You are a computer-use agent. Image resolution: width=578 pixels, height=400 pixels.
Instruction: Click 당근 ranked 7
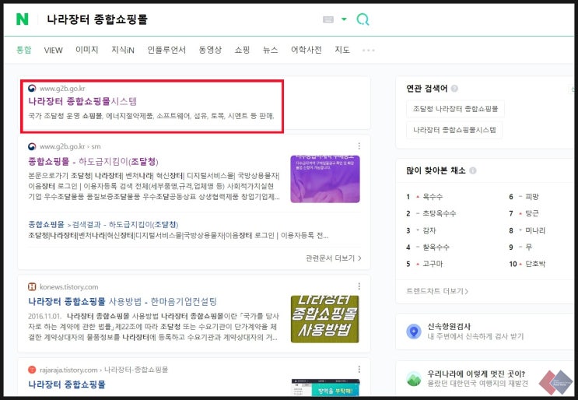(x=532, y=213)
